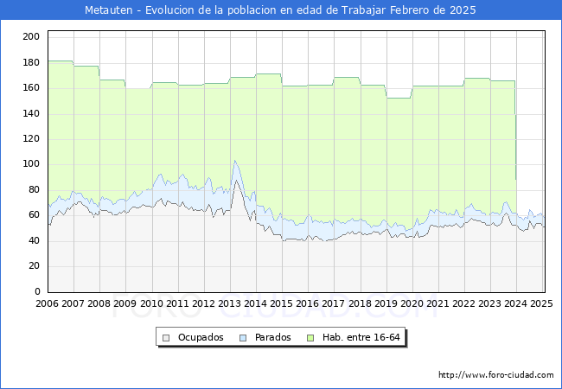Click the green Hab. entre 16-64 swatch
This screenshot has height=389, width=562.
(310, 338)
